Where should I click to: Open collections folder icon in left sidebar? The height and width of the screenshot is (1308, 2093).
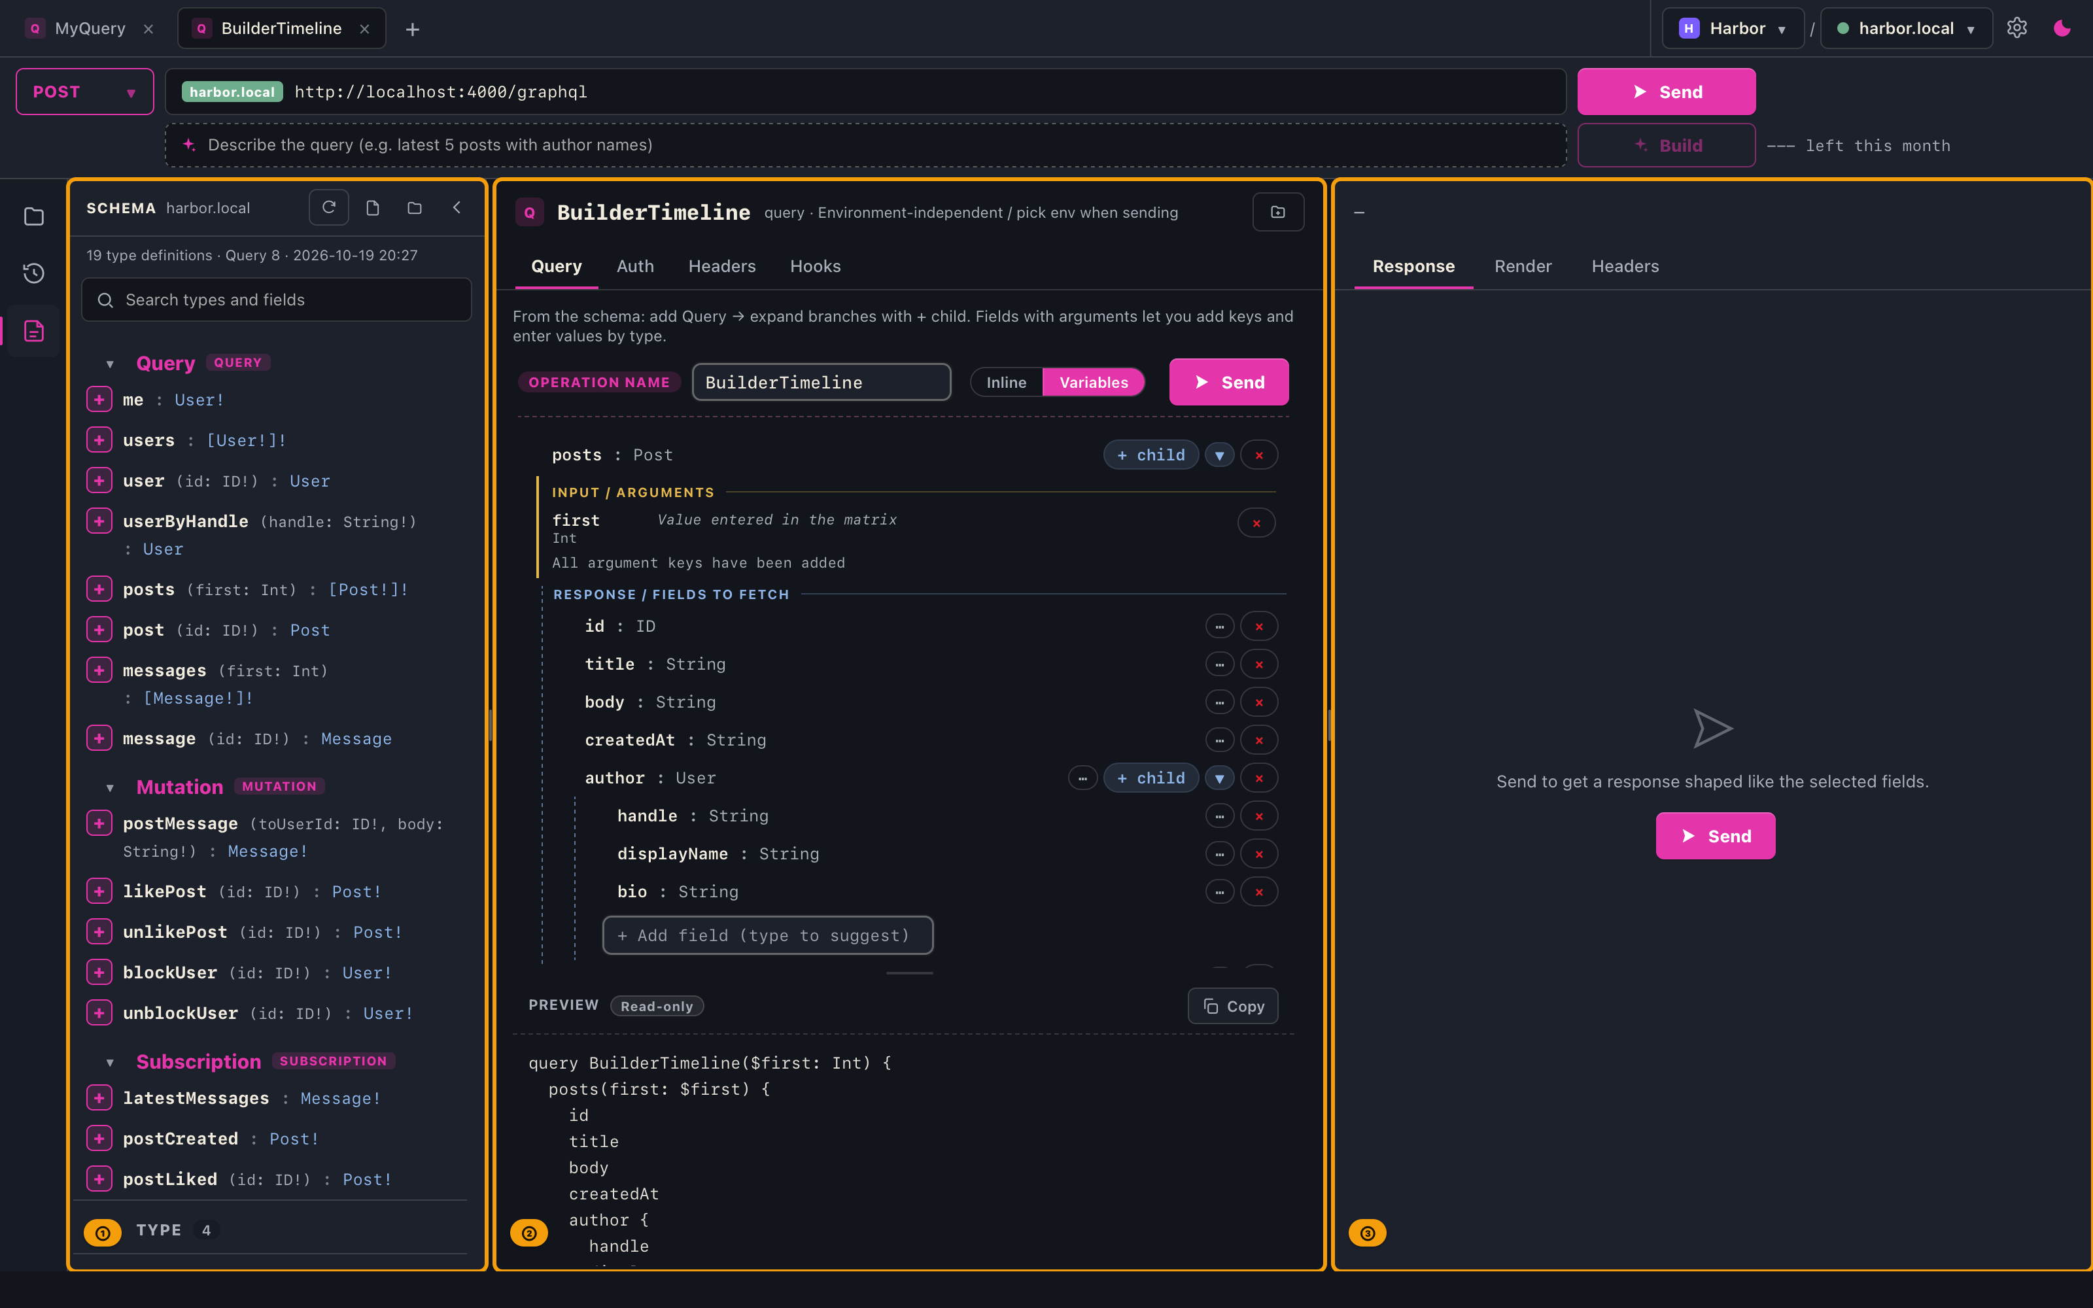(34, 216)
